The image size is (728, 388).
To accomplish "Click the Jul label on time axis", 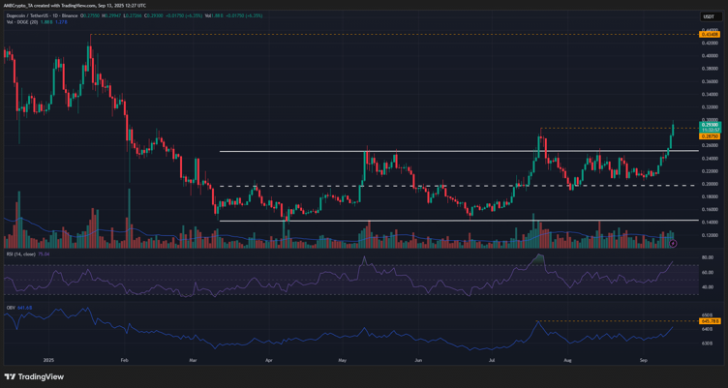I will point(492,358).
